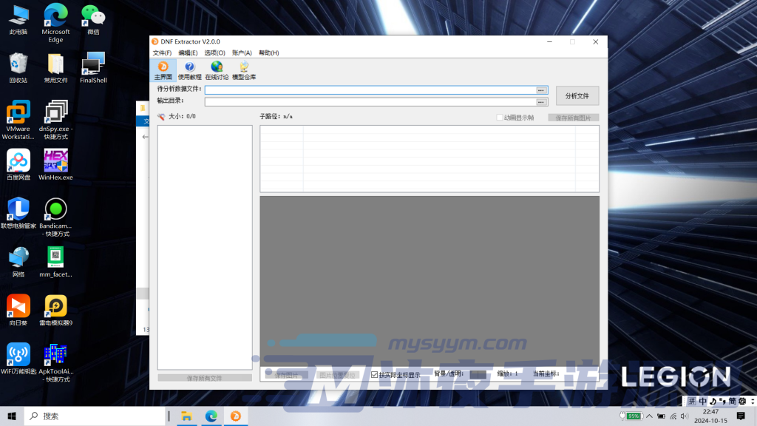
Task: Open the 在线讨论 globe icon
Action: [x=216, y=70]
